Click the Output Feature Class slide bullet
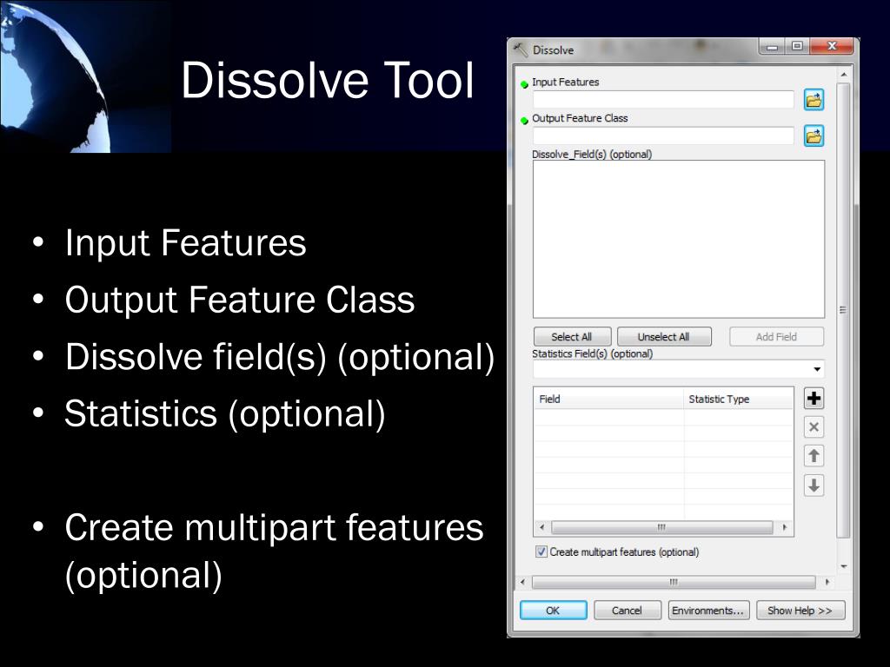The height and width of the screenshot is (667, 890). (240, 300)
